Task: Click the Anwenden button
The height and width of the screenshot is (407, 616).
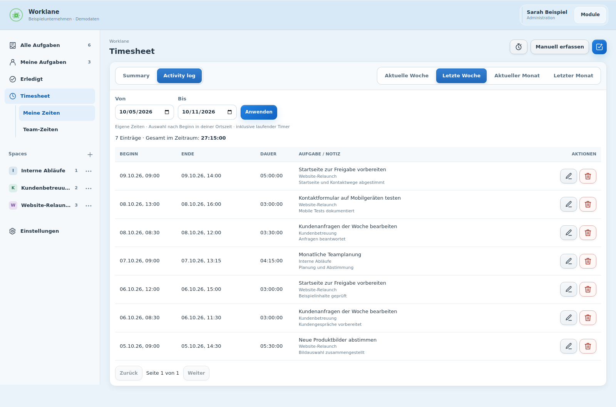Action: click(x=259, y=112)
